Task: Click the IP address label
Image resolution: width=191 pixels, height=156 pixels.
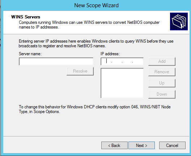Action: tap(110, 54)
